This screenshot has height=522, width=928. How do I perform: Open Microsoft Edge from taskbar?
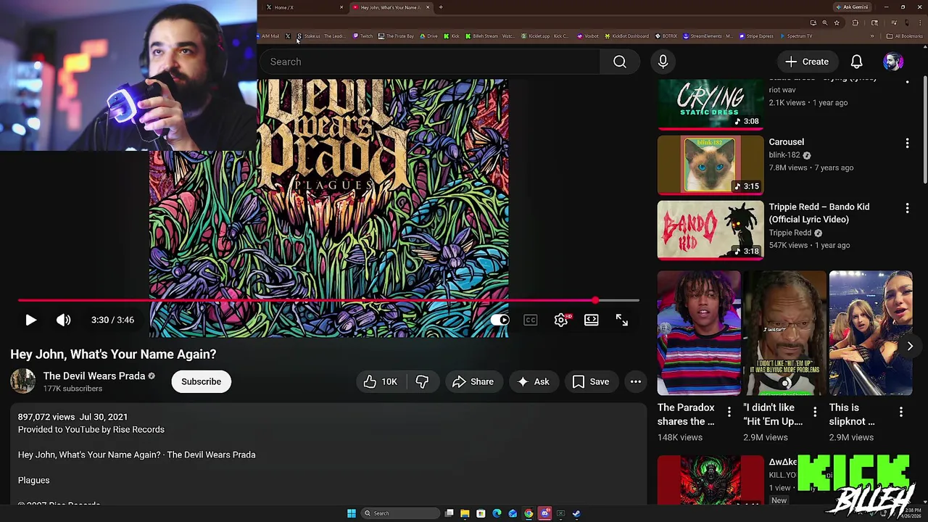coord(497,513)
